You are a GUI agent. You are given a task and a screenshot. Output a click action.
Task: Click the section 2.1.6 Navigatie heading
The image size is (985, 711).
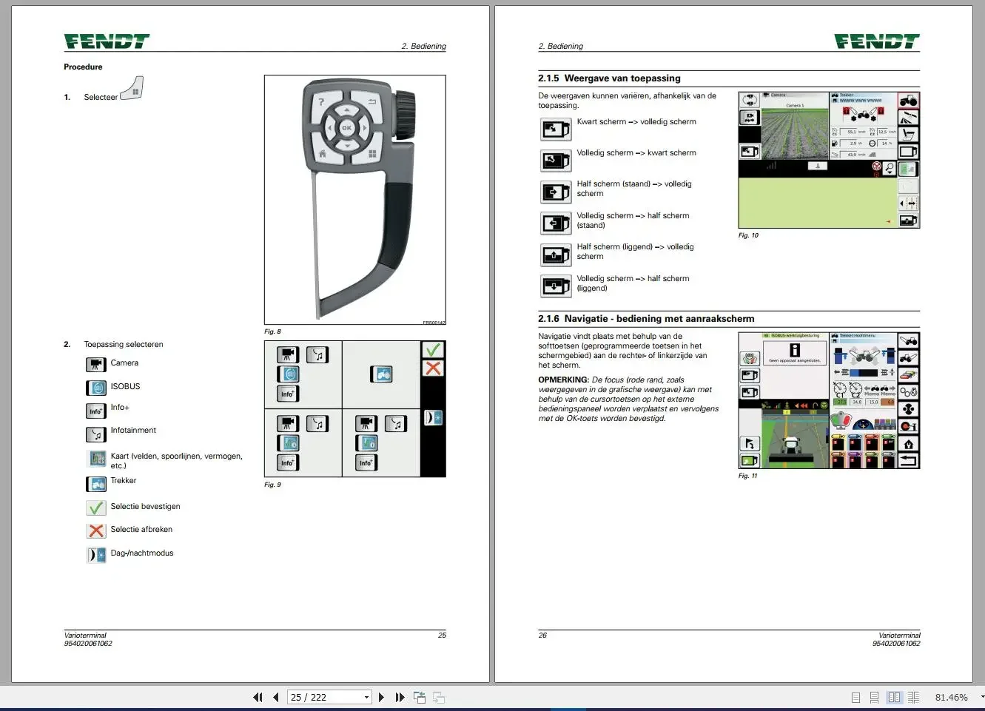click(646, 319)
